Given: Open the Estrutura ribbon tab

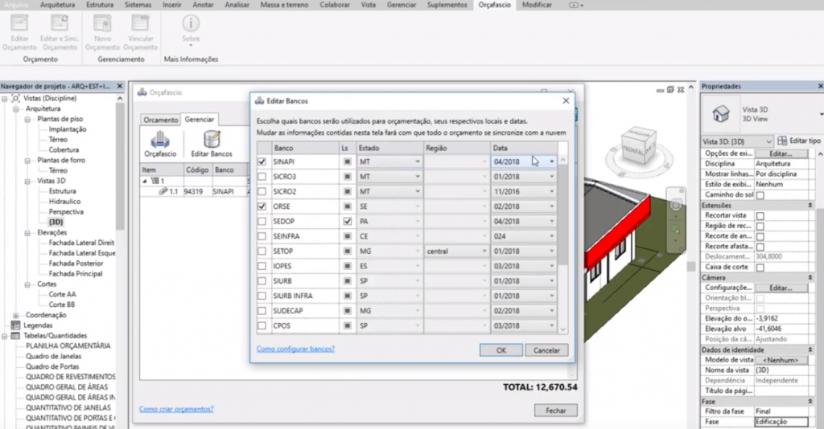Looking at the screenshot, I should [x=100, y=5].
